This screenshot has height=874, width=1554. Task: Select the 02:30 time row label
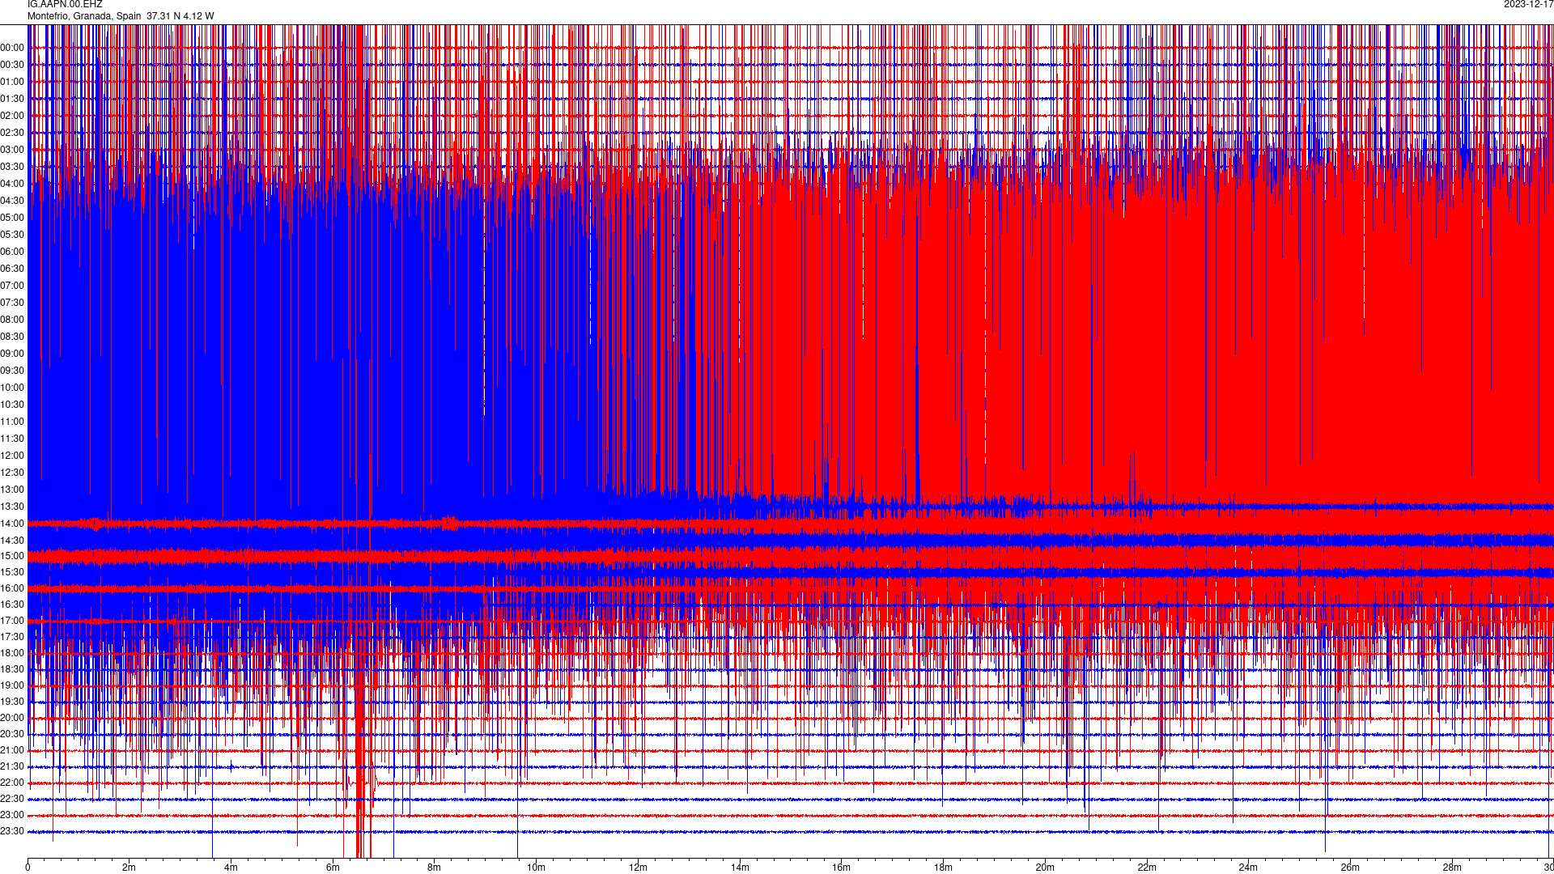pyautogui.click(x=12, y=133)
